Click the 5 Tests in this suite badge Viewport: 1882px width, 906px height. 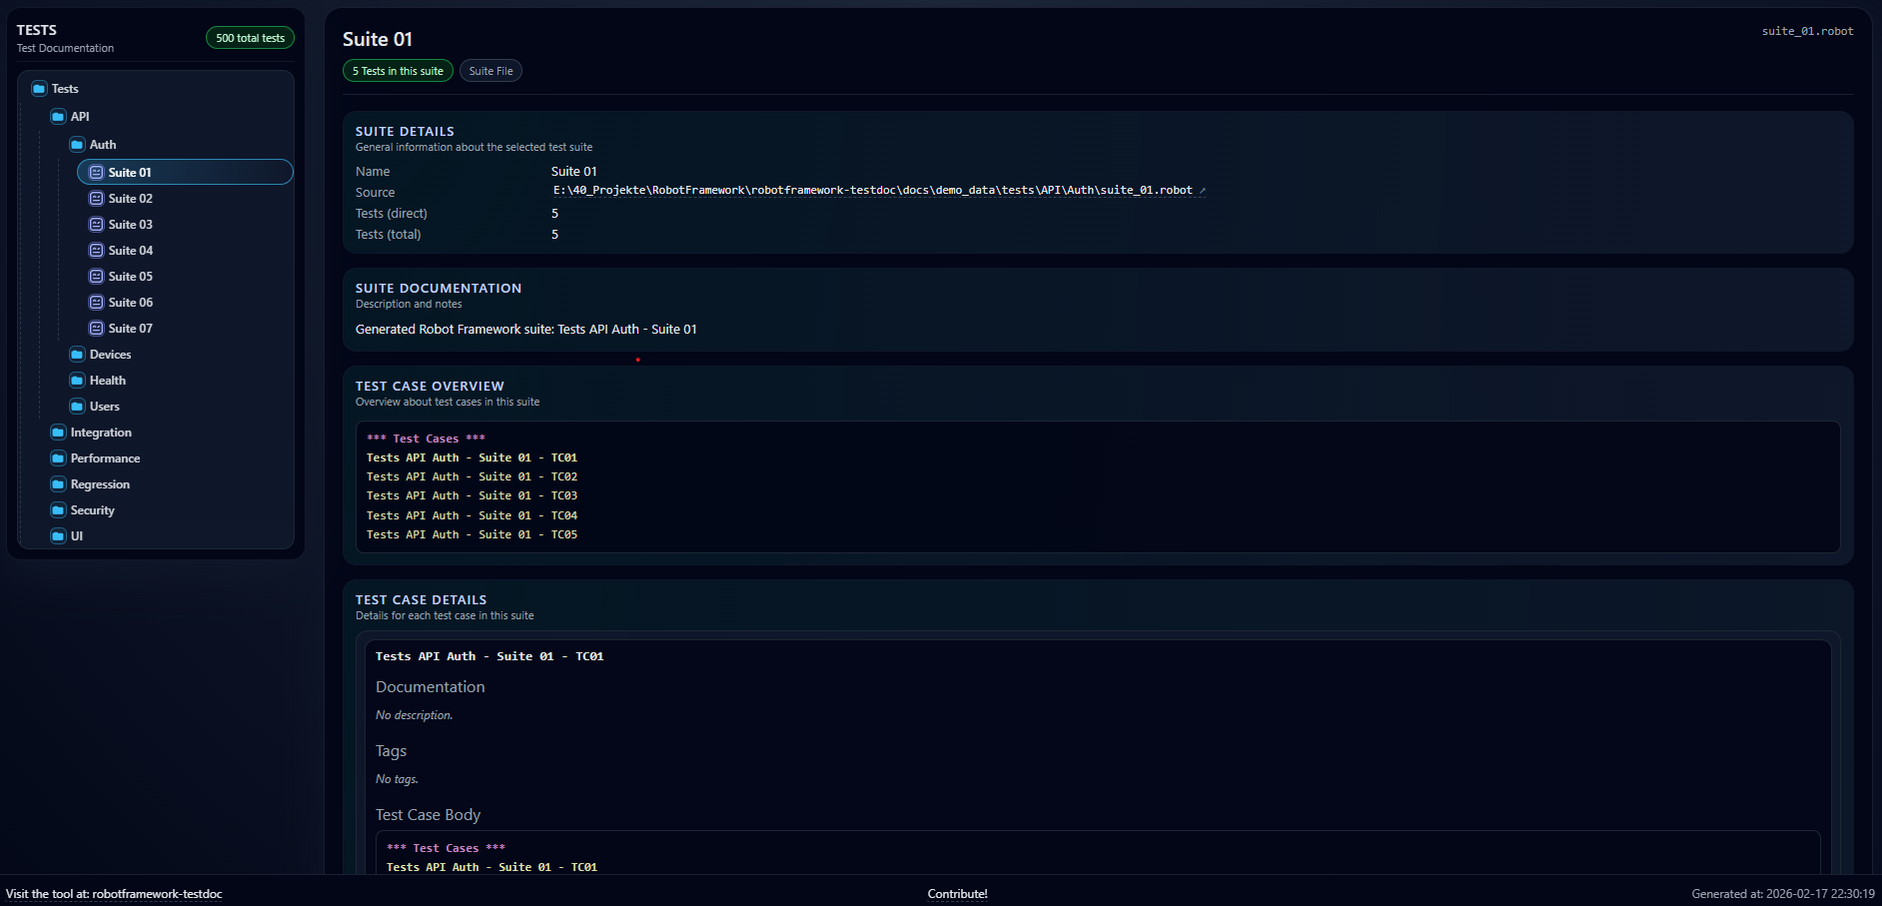[397, 70]
